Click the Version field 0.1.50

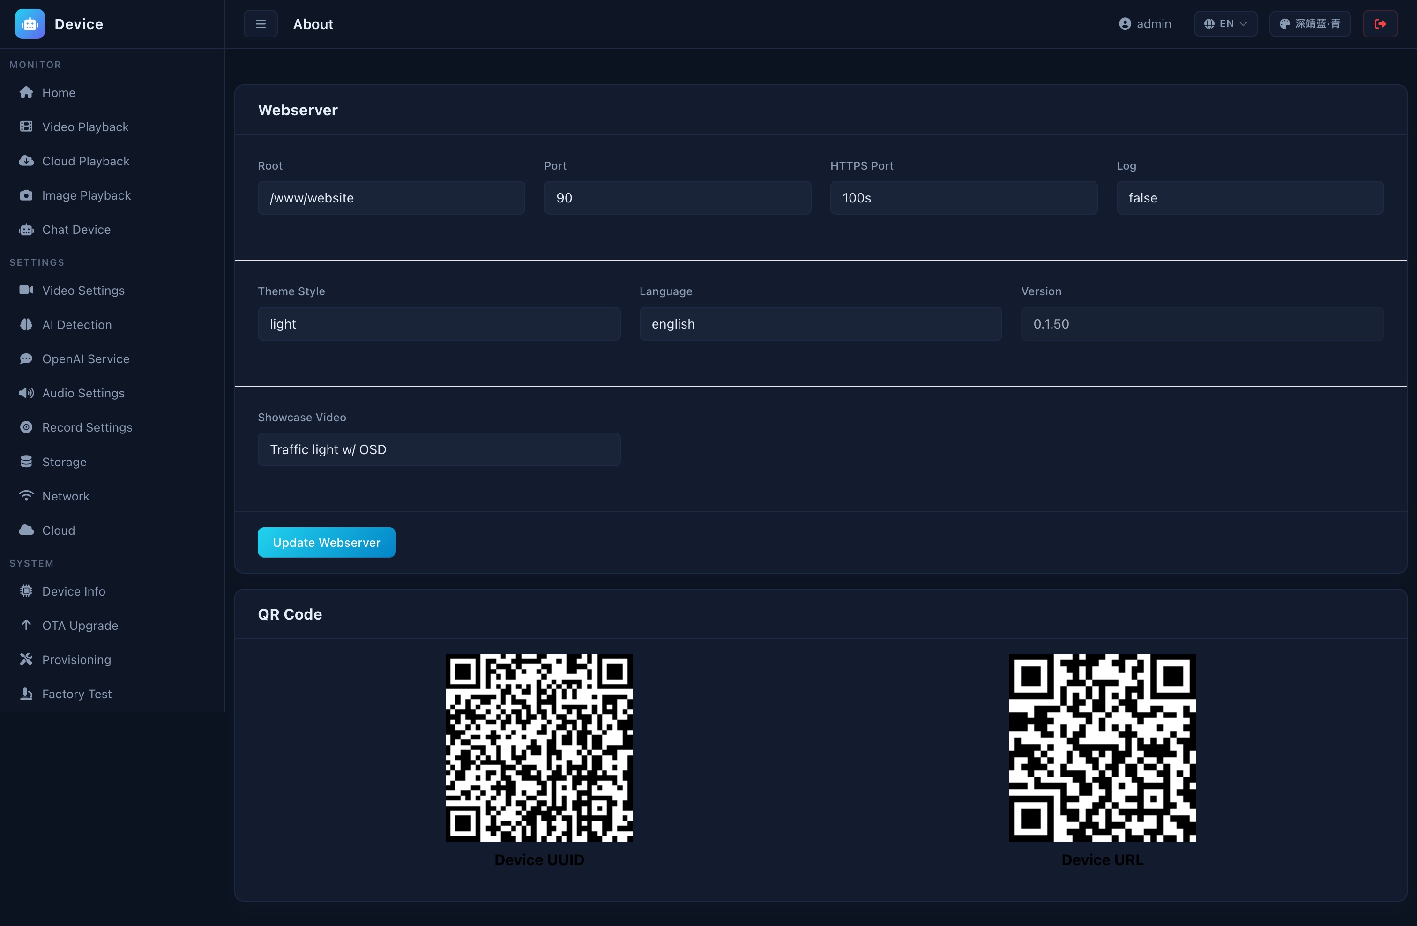[x=1202, y=324]
